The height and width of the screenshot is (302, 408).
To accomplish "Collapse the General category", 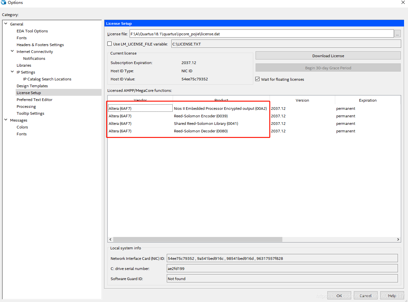I will tap(6, 24).
